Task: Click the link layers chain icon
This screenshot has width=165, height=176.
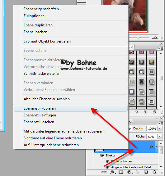Action: click(x=104, y=172)
